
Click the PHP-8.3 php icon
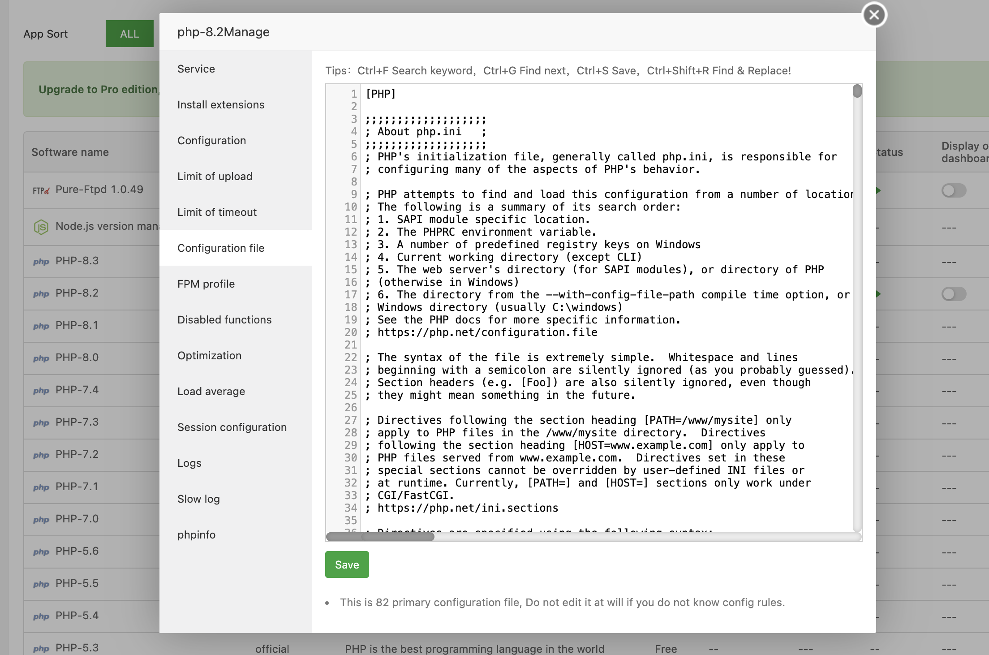coord(41,262)
